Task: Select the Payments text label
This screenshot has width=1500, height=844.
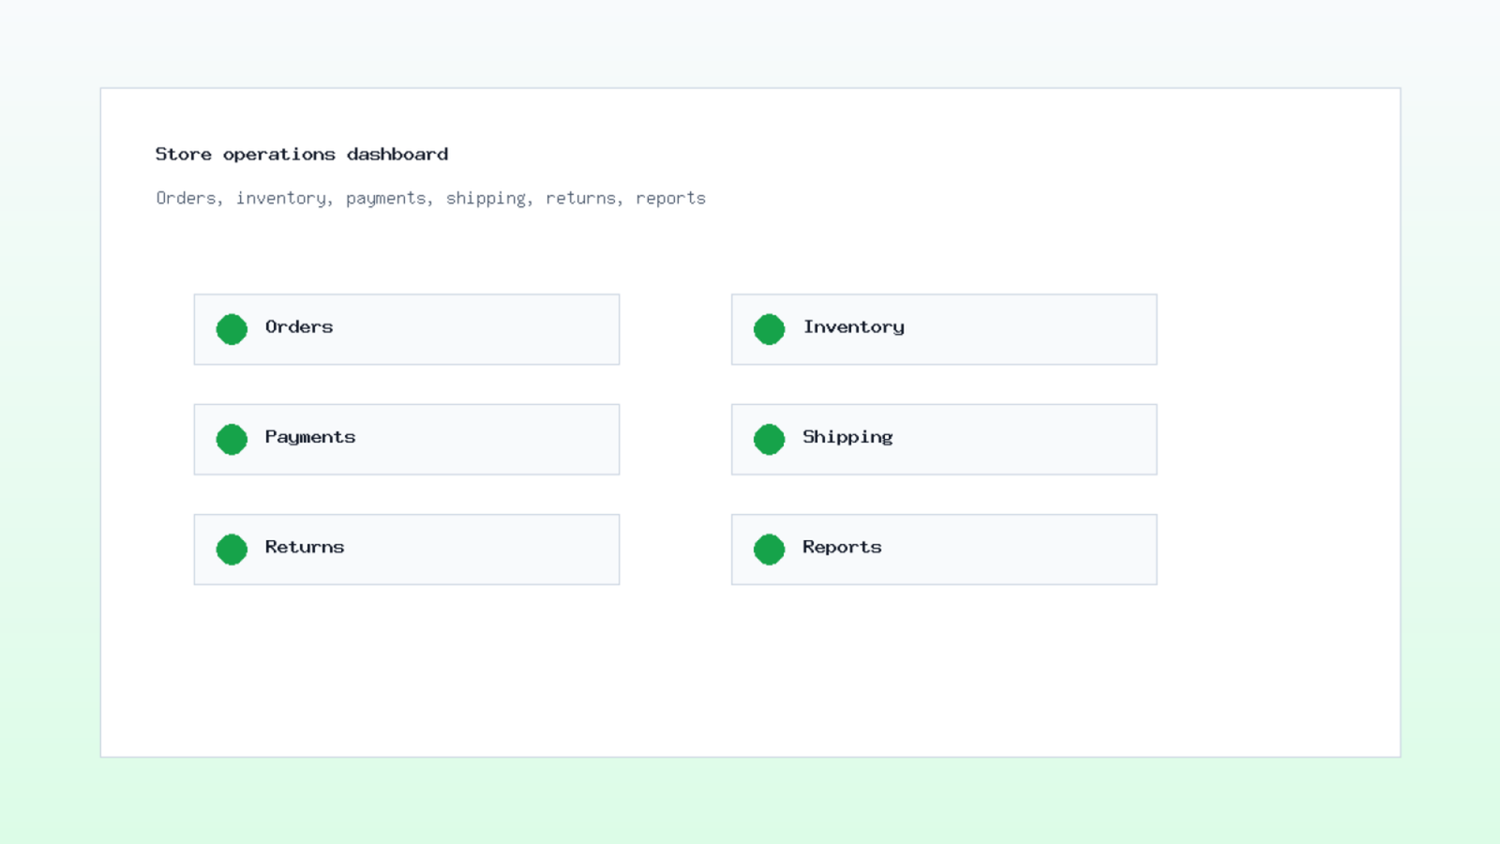Action: click(310, 437)
